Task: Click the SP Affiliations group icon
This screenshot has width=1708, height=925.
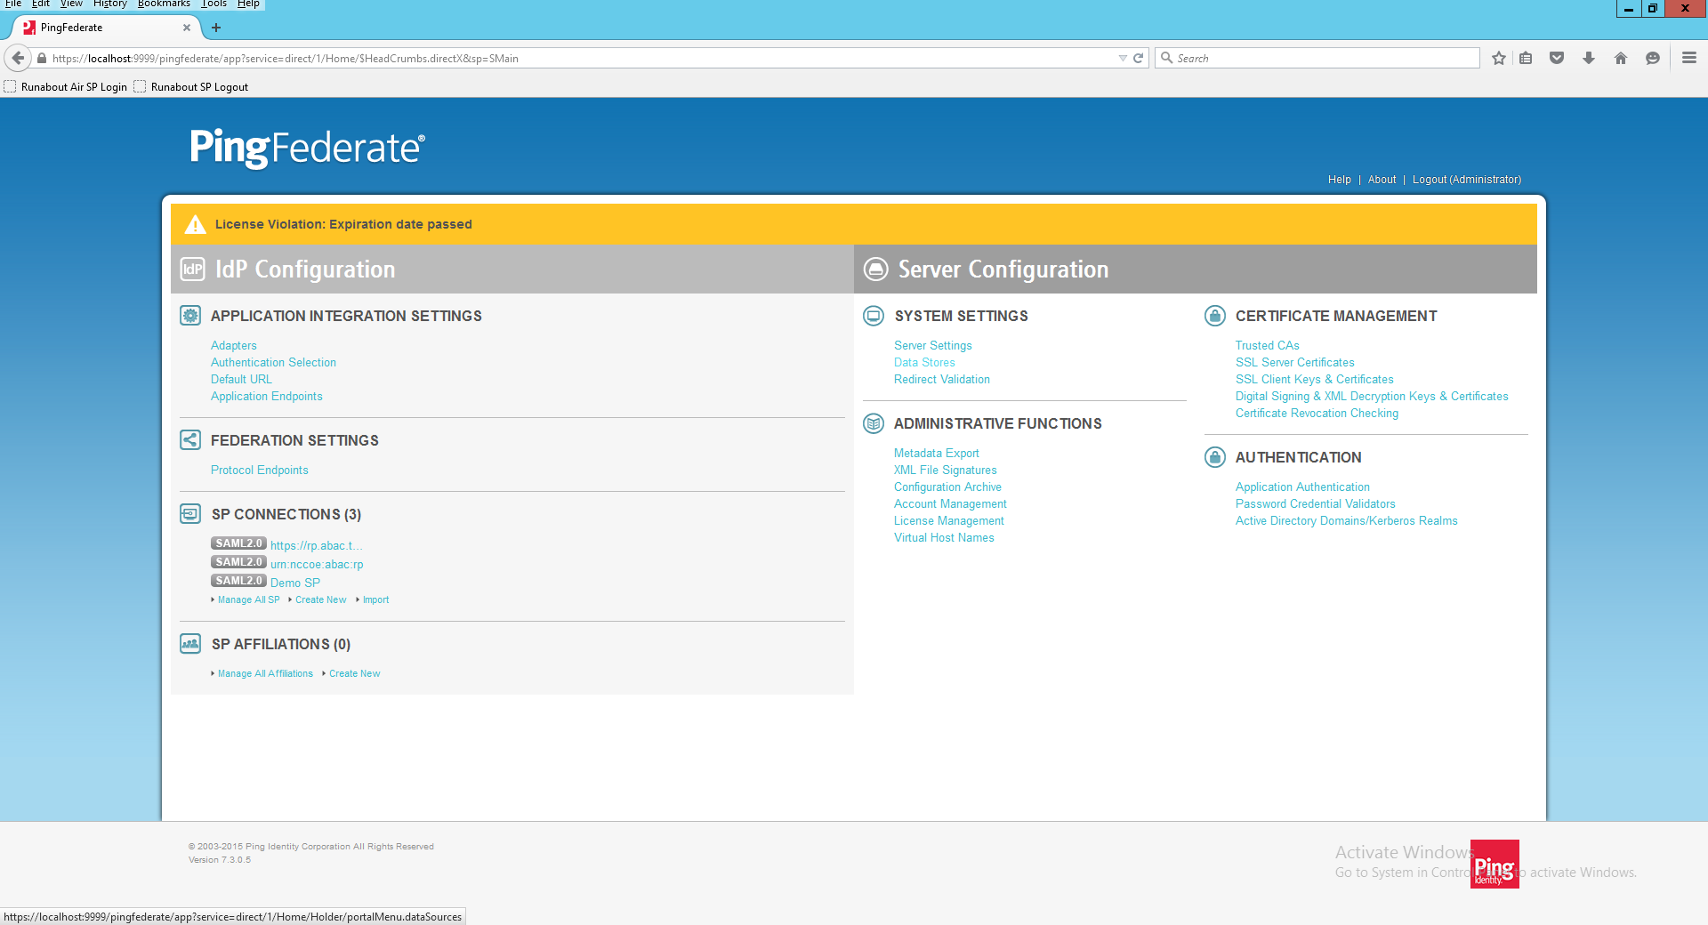Action: point(190,644)
